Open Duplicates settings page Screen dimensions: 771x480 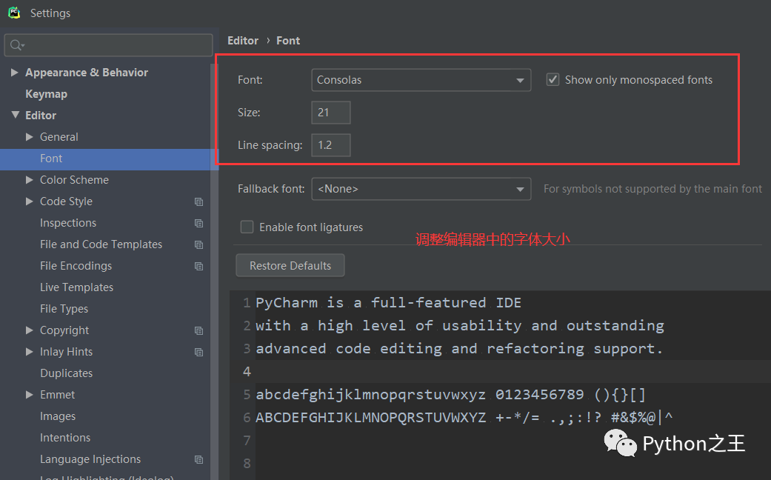point(66,373)
